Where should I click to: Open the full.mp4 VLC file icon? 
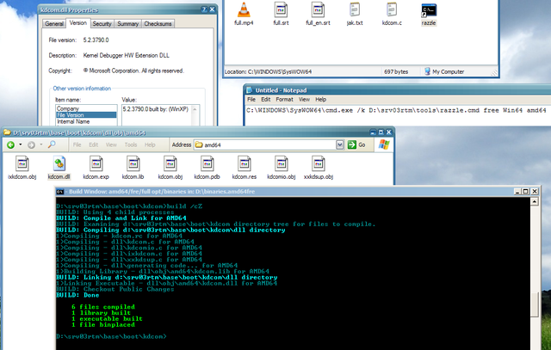coord(244,9)
